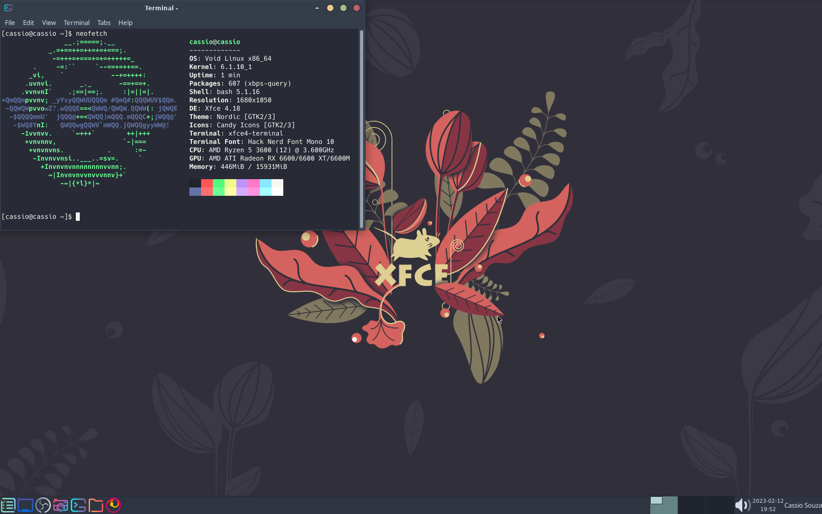Close the terminal with the red button
This screenshot has height=514, width=822.
pos(357,8)
